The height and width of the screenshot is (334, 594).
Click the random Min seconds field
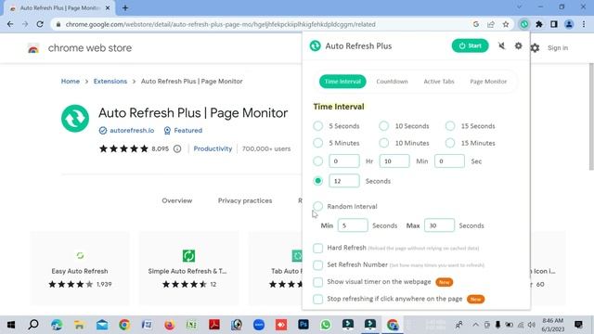click(x=353, y=225)
